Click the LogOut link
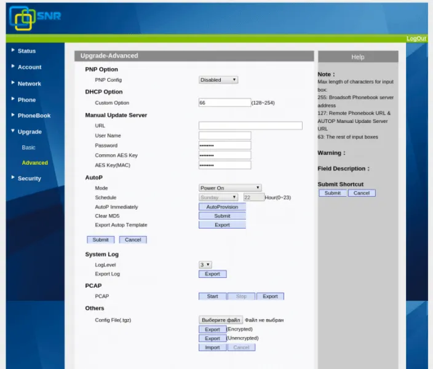This screenshot has height=369, width=433. 416,38
